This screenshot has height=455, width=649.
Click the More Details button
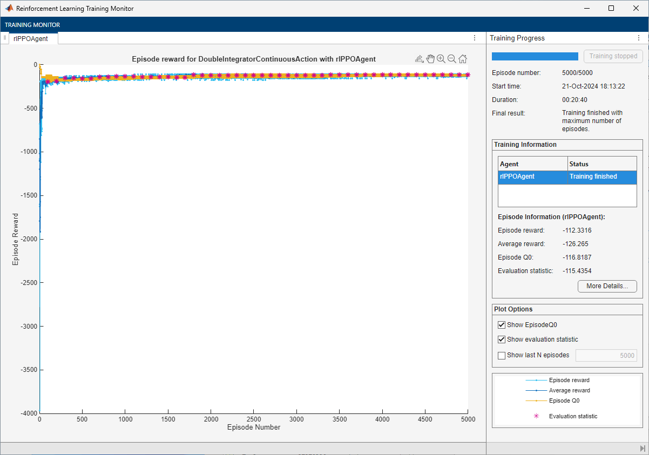point(607,286)
